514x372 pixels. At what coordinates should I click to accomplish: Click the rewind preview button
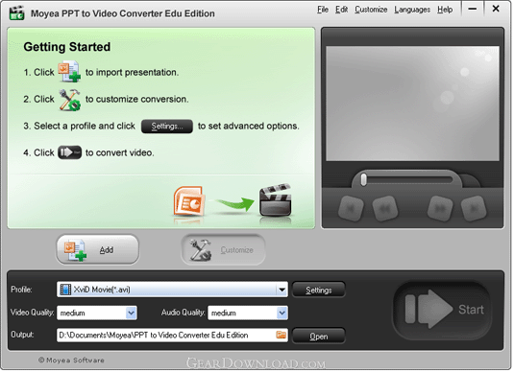point(385,208)
